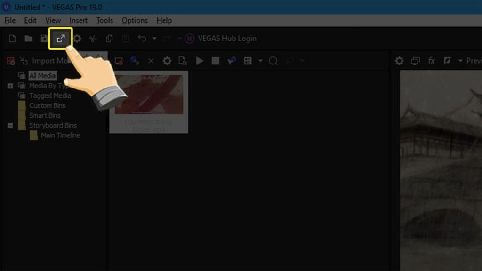Click the Copy icon on the main toolbar
The width and height of the screenshot is (482, 271).
pos(108,38)
